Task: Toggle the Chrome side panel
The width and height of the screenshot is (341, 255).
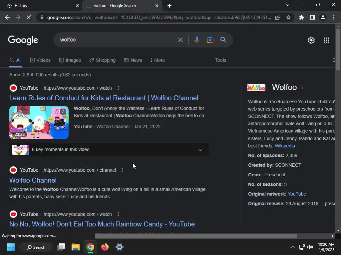Action: (x=312, y=17)
